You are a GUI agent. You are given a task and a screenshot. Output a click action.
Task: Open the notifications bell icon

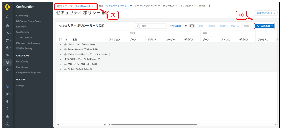(7, 101)
